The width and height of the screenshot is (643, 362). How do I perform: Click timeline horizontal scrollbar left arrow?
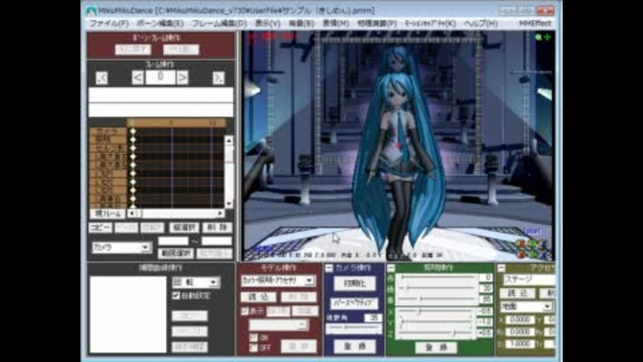132,213
